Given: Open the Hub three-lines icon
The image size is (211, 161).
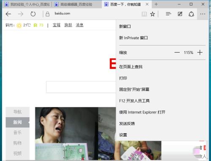Looking at the screenshot, I should point(168,14).
